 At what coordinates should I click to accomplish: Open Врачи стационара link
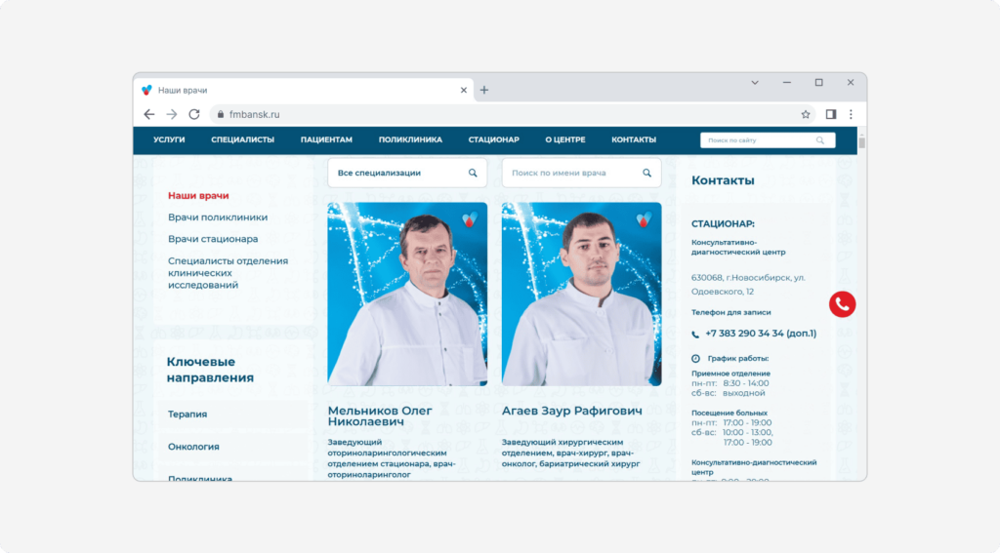click(x=213, y=239)
